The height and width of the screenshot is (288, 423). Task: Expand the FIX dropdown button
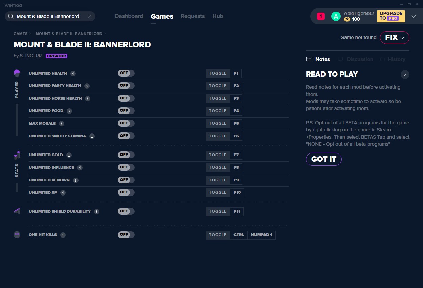pyautogui.click(x=395, y=38)
